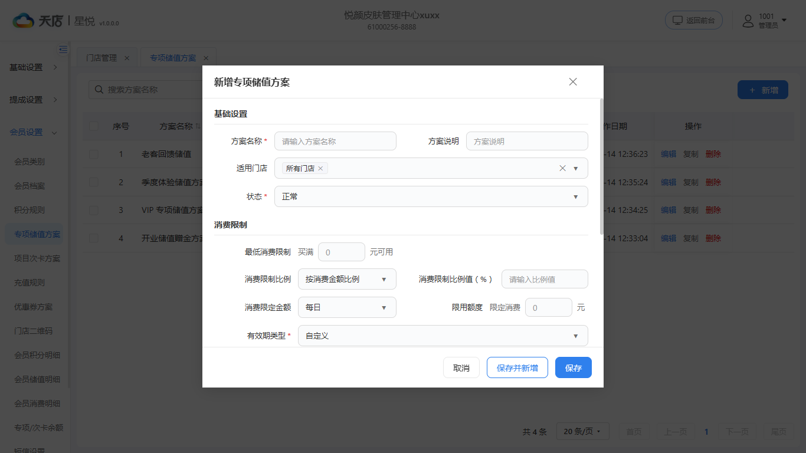Image resolution: width=806 pixels, height=453 pixels.
Task: Click the 最低消费限制 amount field
Action: 342,252
